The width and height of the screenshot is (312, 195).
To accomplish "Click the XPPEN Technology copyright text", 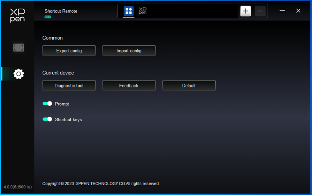I will (101, 183).
